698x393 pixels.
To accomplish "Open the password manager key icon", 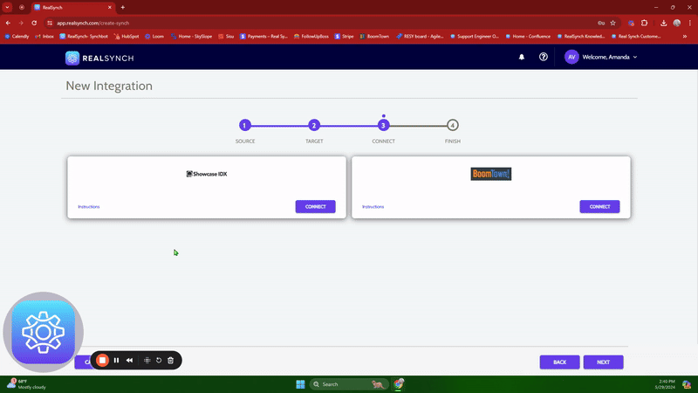I will point(601,24).
